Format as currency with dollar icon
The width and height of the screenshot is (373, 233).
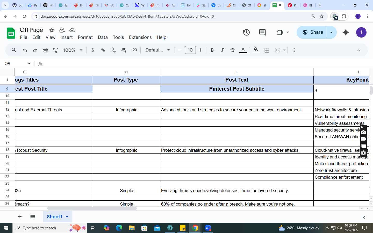(x=93, y=50)
